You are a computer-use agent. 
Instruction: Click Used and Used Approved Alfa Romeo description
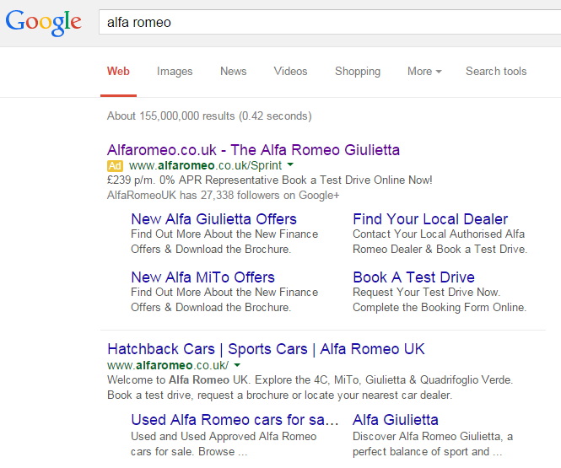[224, 444]
